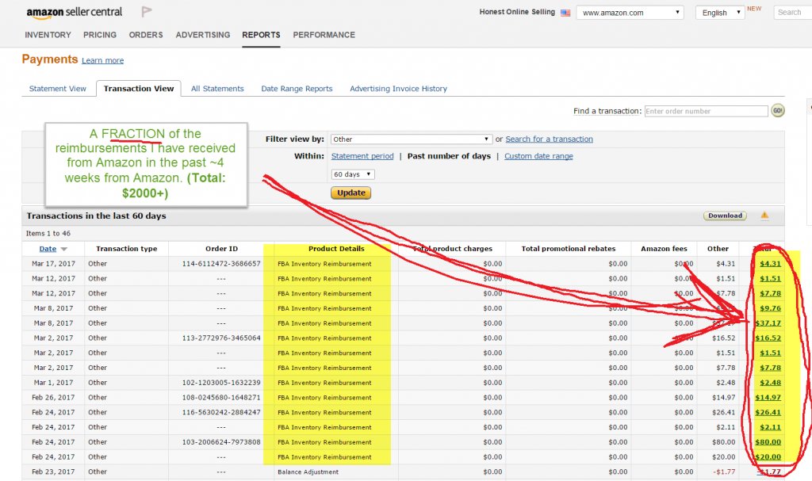Click order ID 113-2772976-3465064
Viewport: 812px width, 481px height.
click(x=221, y=338)
